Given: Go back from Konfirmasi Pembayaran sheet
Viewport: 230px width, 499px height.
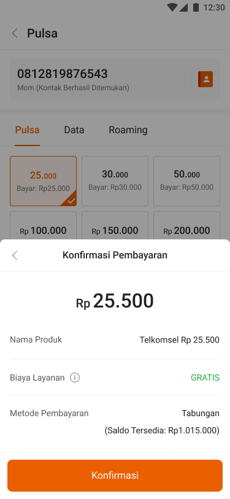Looking at the screenshot, I should [x=15, y=255].
